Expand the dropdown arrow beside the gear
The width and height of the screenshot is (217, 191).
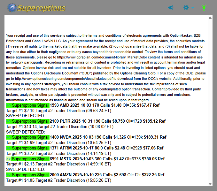(193, 8)
